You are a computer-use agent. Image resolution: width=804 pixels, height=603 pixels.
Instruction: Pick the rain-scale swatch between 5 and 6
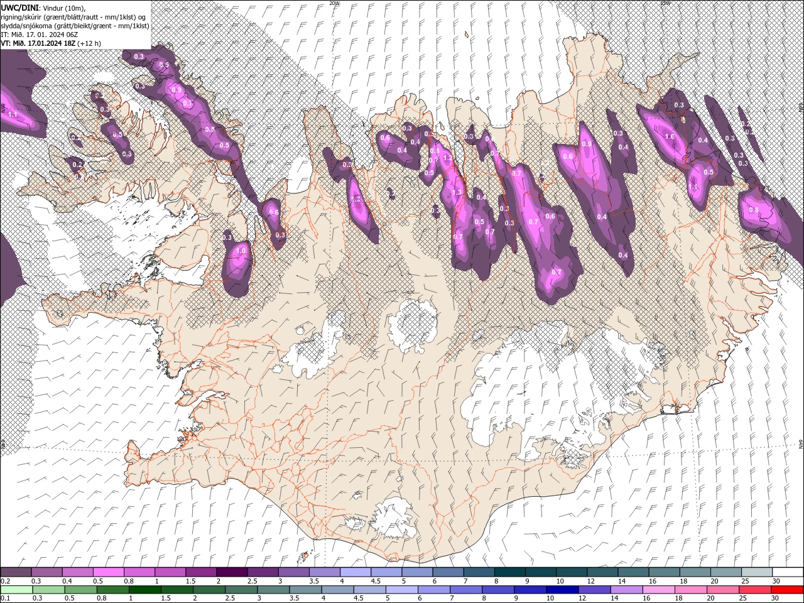(402, 590)
